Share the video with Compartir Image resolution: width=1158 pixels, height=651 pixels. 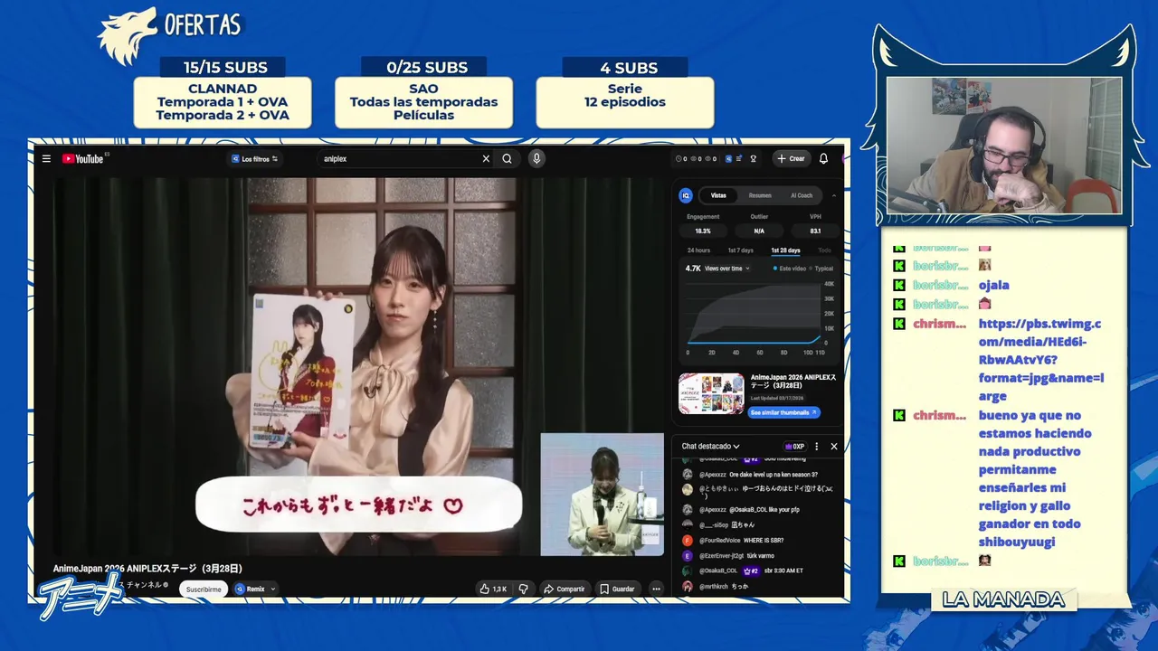(564, 589)
